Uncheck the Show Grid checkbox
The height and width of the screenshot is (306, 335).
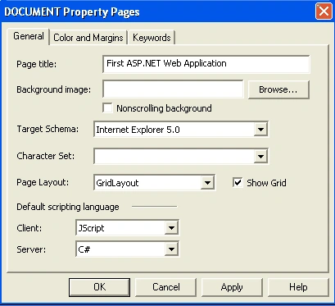[238, 182]
